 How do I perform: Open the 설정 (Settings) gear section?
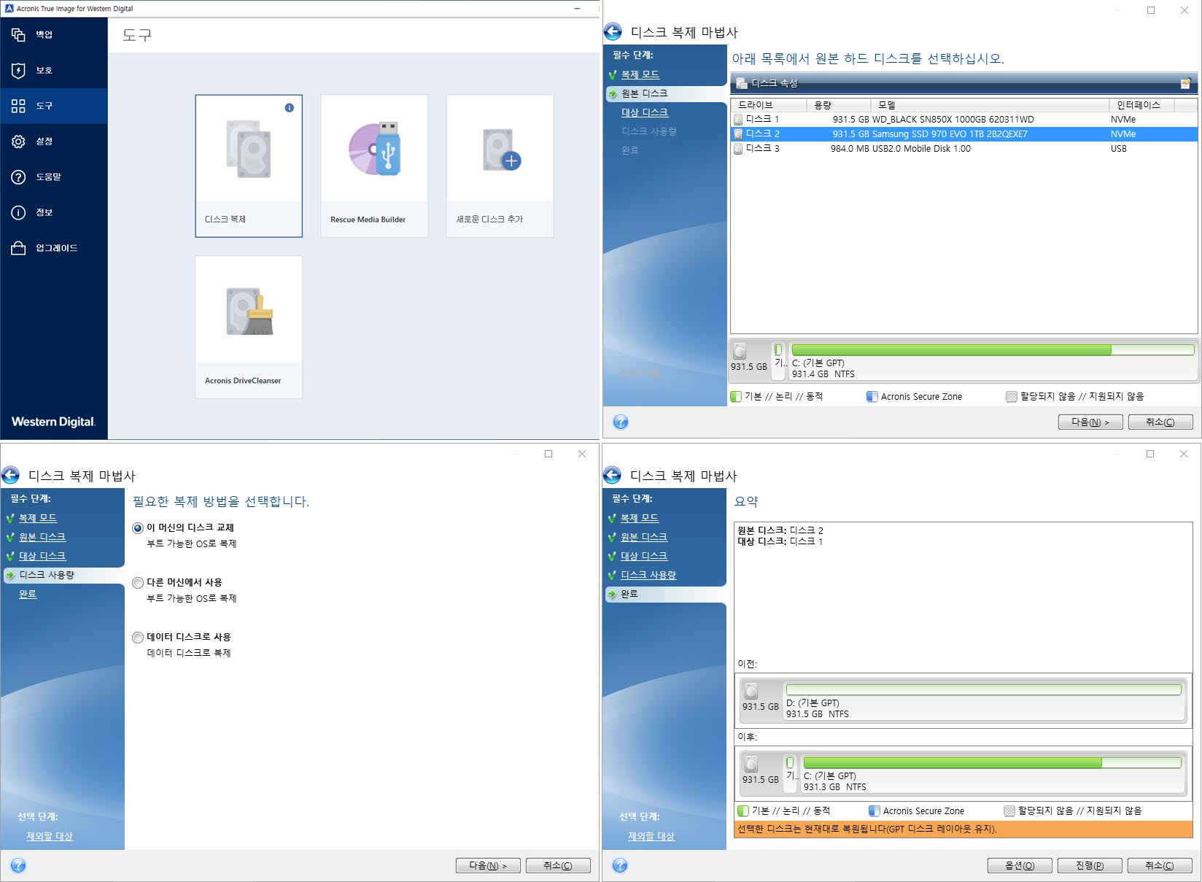[53, 142]
